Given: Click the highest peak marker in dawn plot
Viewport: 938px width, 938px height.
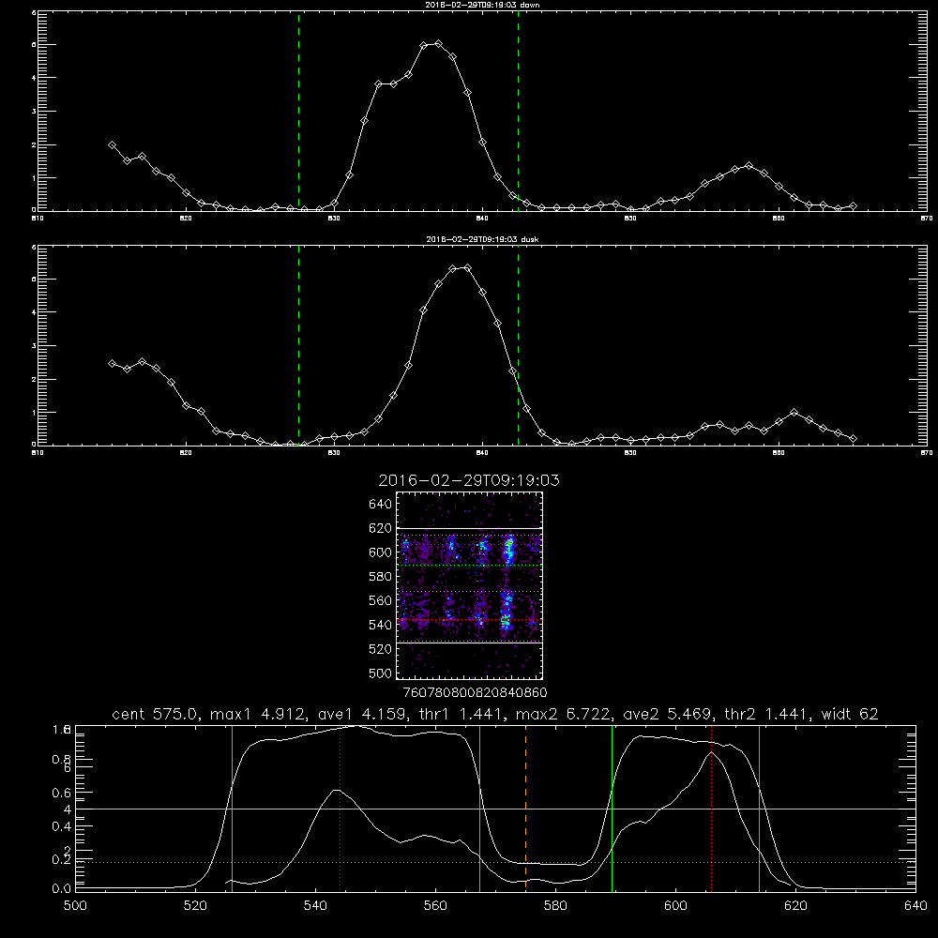Looking at the screenshot, I should point(438,44).
